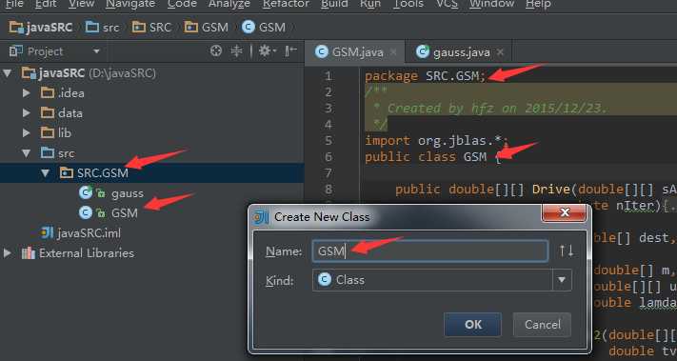Click line number 6 in gutter
The width and height of the screenshot is (677, 361).
(329, 157)
